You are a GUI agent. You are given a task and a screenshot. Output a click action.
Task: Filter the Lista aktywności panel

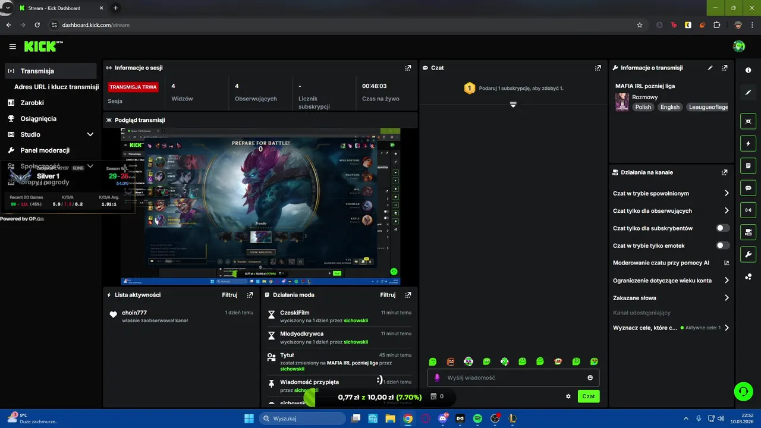point(229,295)
